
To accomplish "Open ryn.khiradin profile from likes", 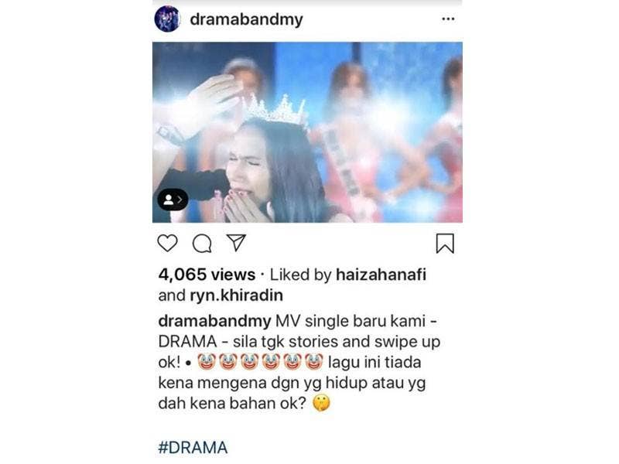I will tap(237, 295).
